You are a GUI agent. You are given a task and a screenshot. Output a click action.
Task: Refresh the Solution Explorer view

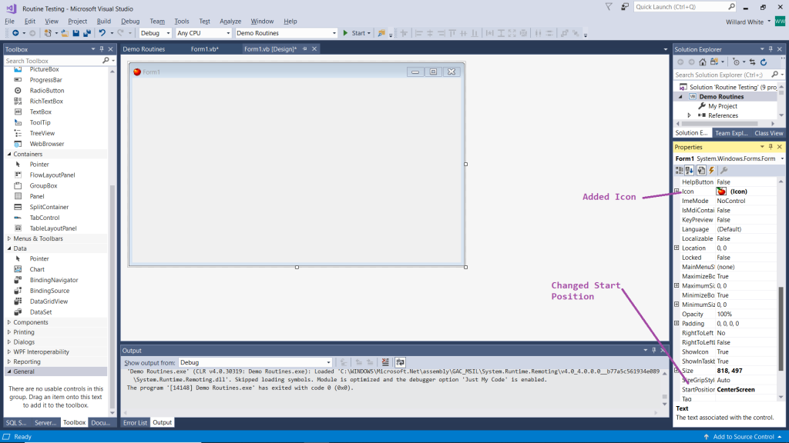point(764,62)
